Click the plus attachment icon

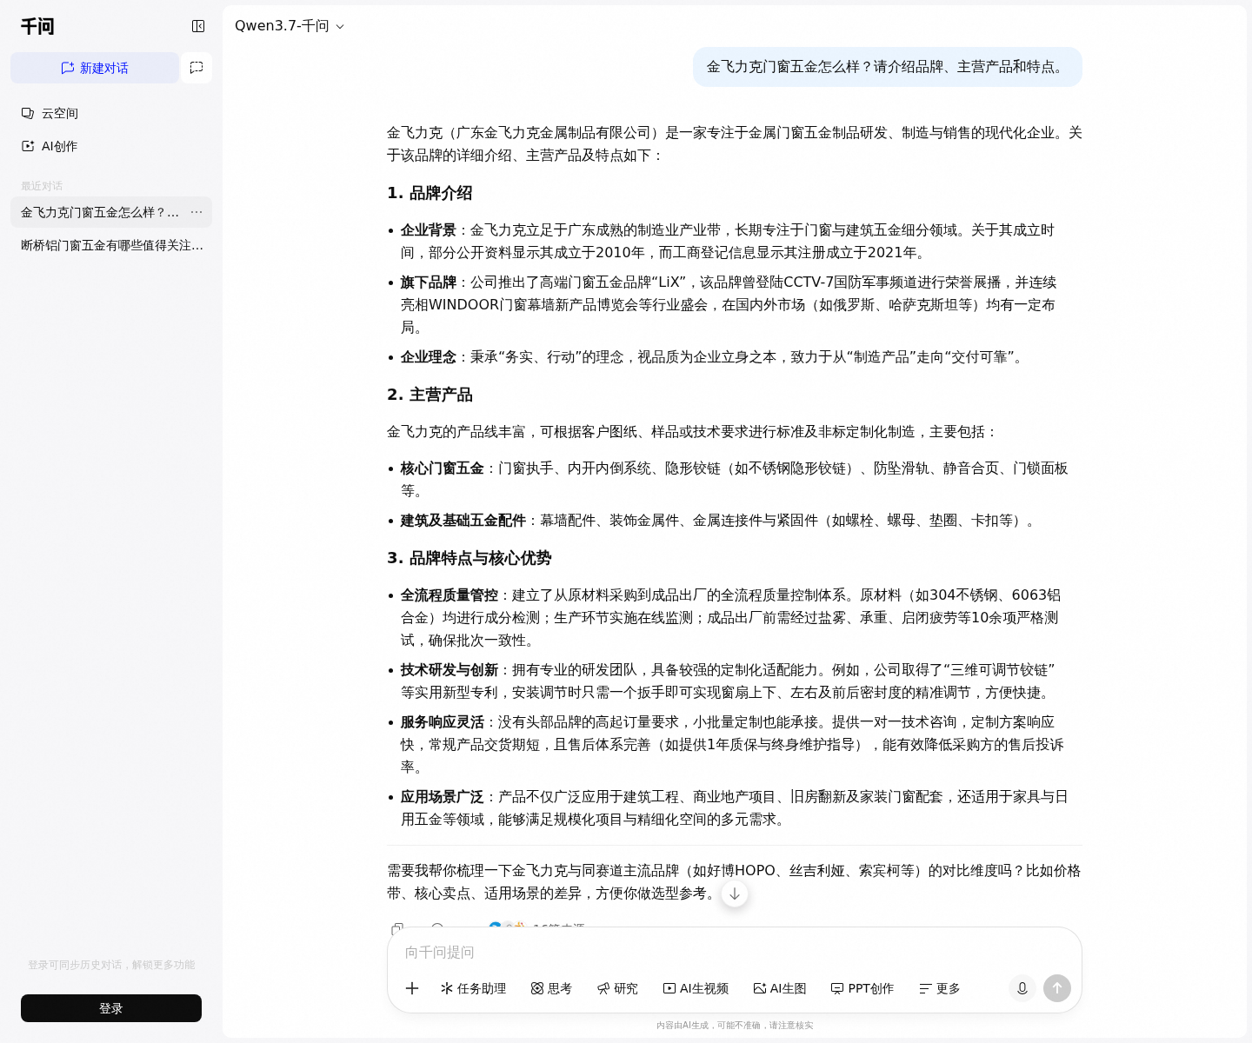[x=412, y=988]
